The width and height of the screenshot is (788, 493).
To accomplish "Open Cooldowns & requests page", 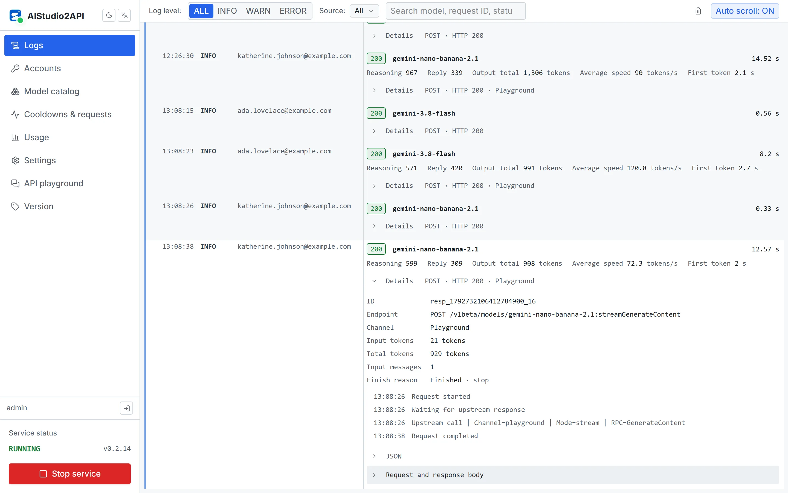I will click(x=70, y=114).
